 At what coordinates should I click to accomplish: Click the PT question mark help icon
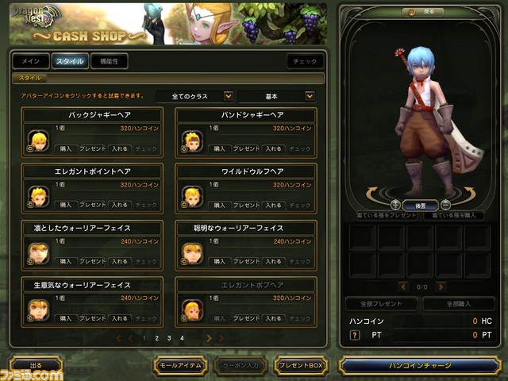(355, 335)
